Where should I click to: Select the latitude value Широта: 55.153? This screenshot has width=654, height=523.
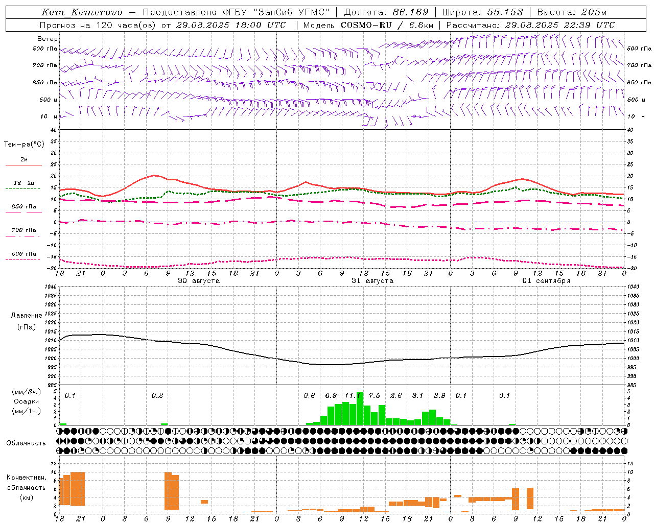483,12
